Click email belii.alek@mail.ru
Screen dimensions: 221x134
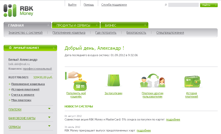tap(19, 64)
